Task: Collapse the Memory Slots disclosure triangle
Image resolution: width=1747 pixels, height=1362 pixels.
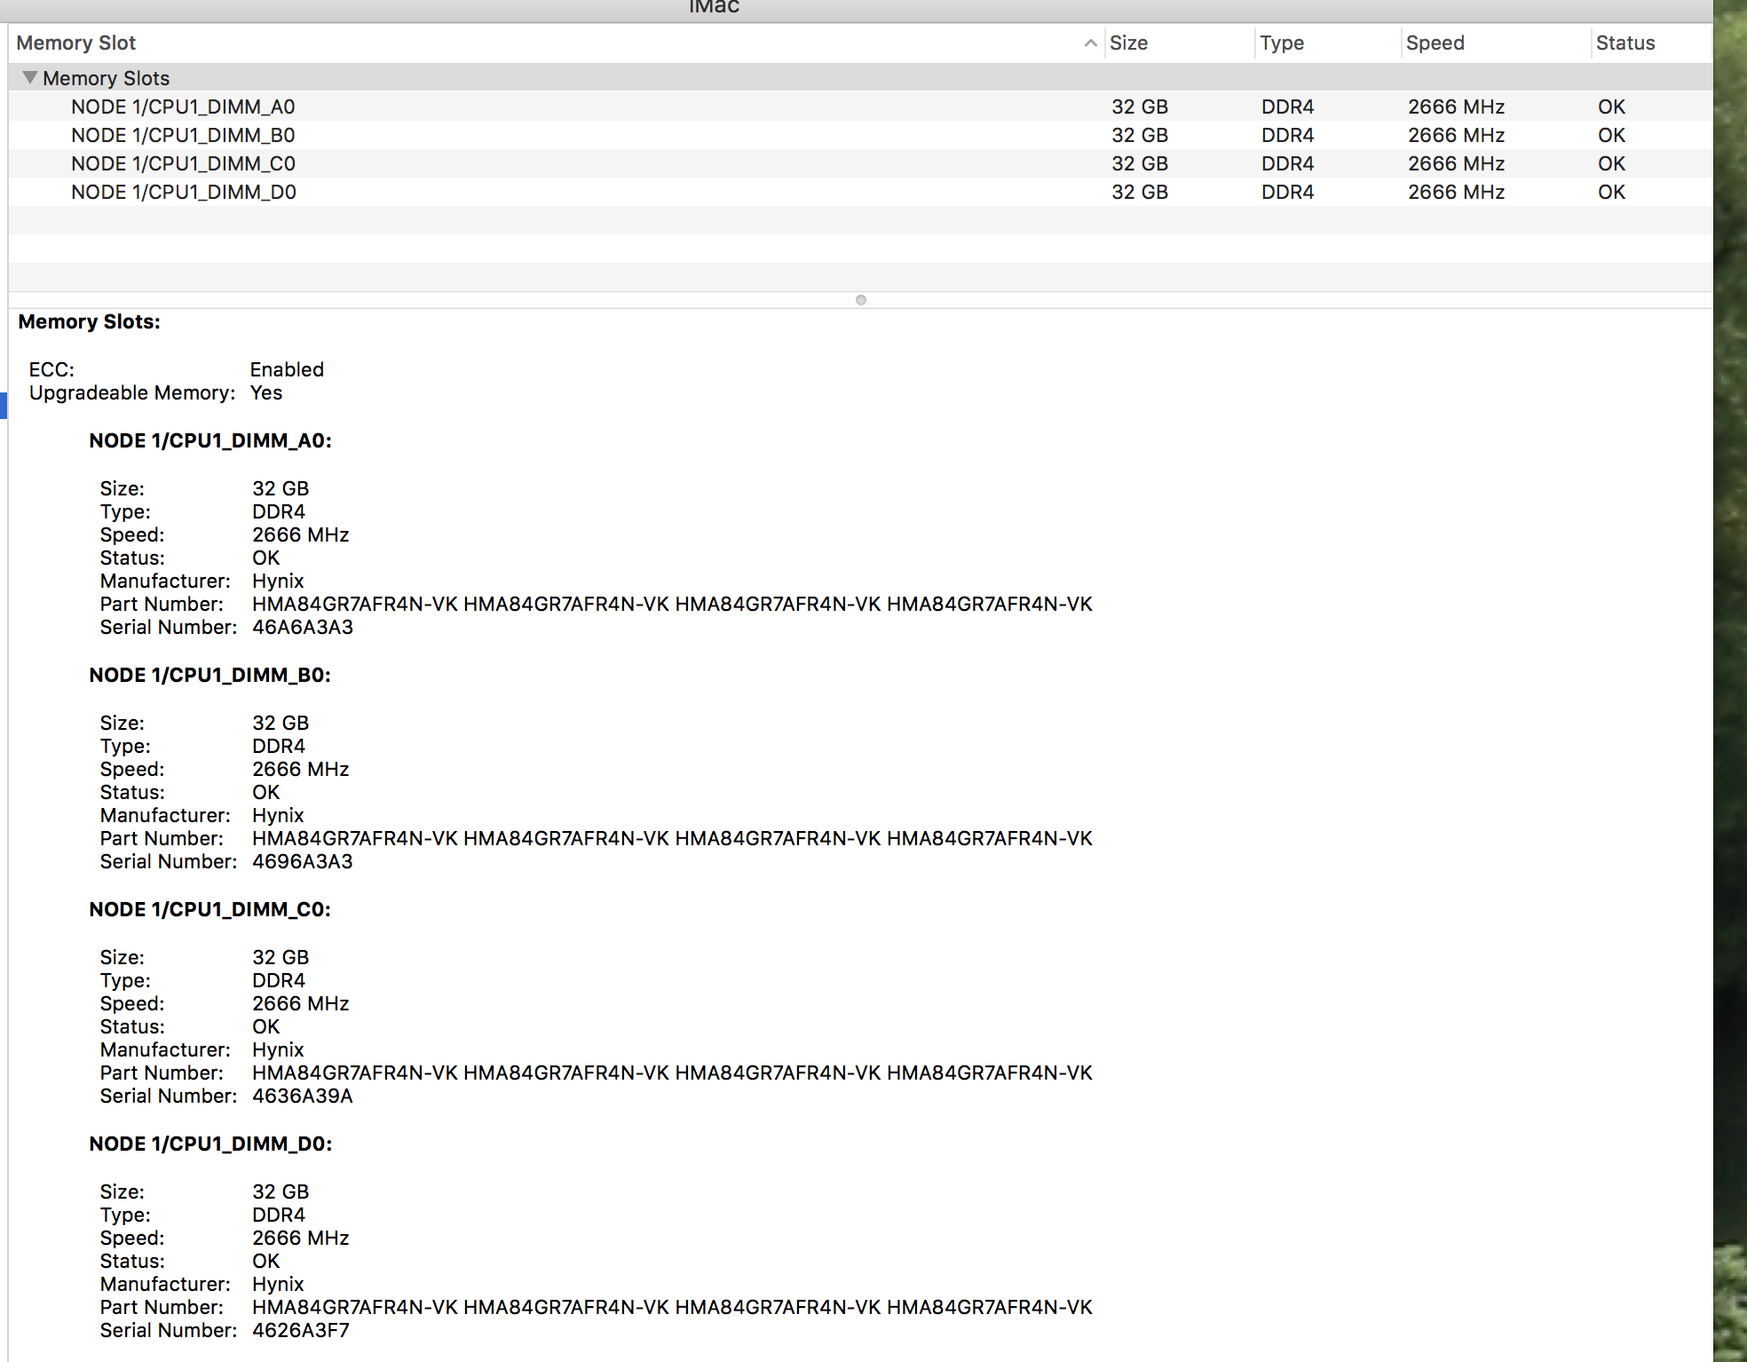Action: coord(30,78)
